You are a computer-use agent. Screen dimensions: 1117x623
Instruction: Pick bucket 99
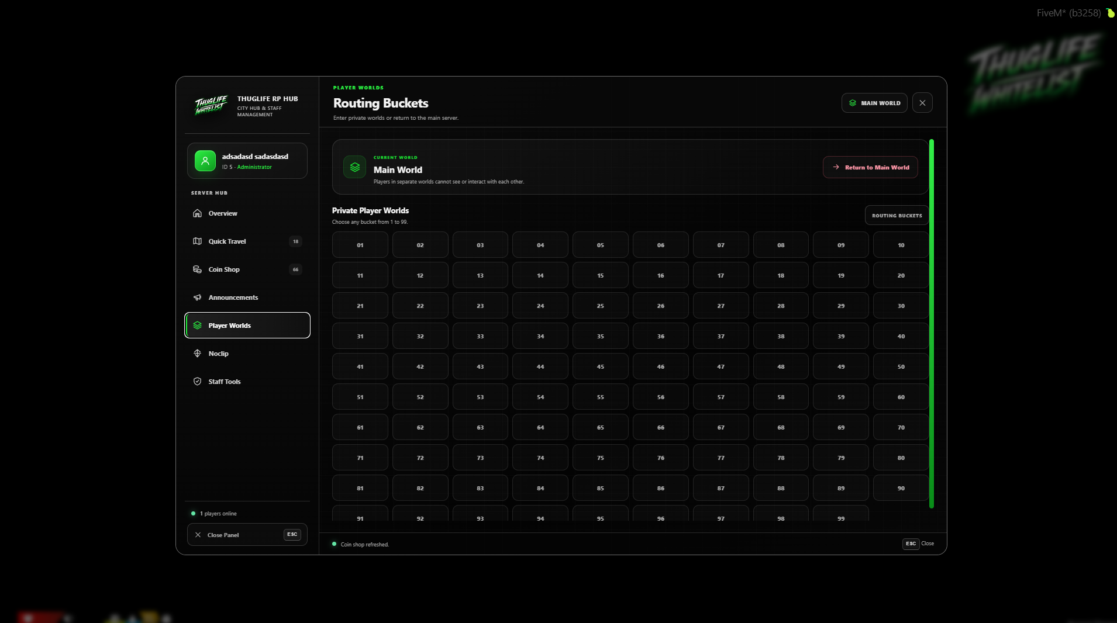[x=841, y=514]
